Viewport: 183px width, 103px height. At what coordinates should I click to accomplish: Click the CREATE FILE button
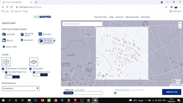172,92
